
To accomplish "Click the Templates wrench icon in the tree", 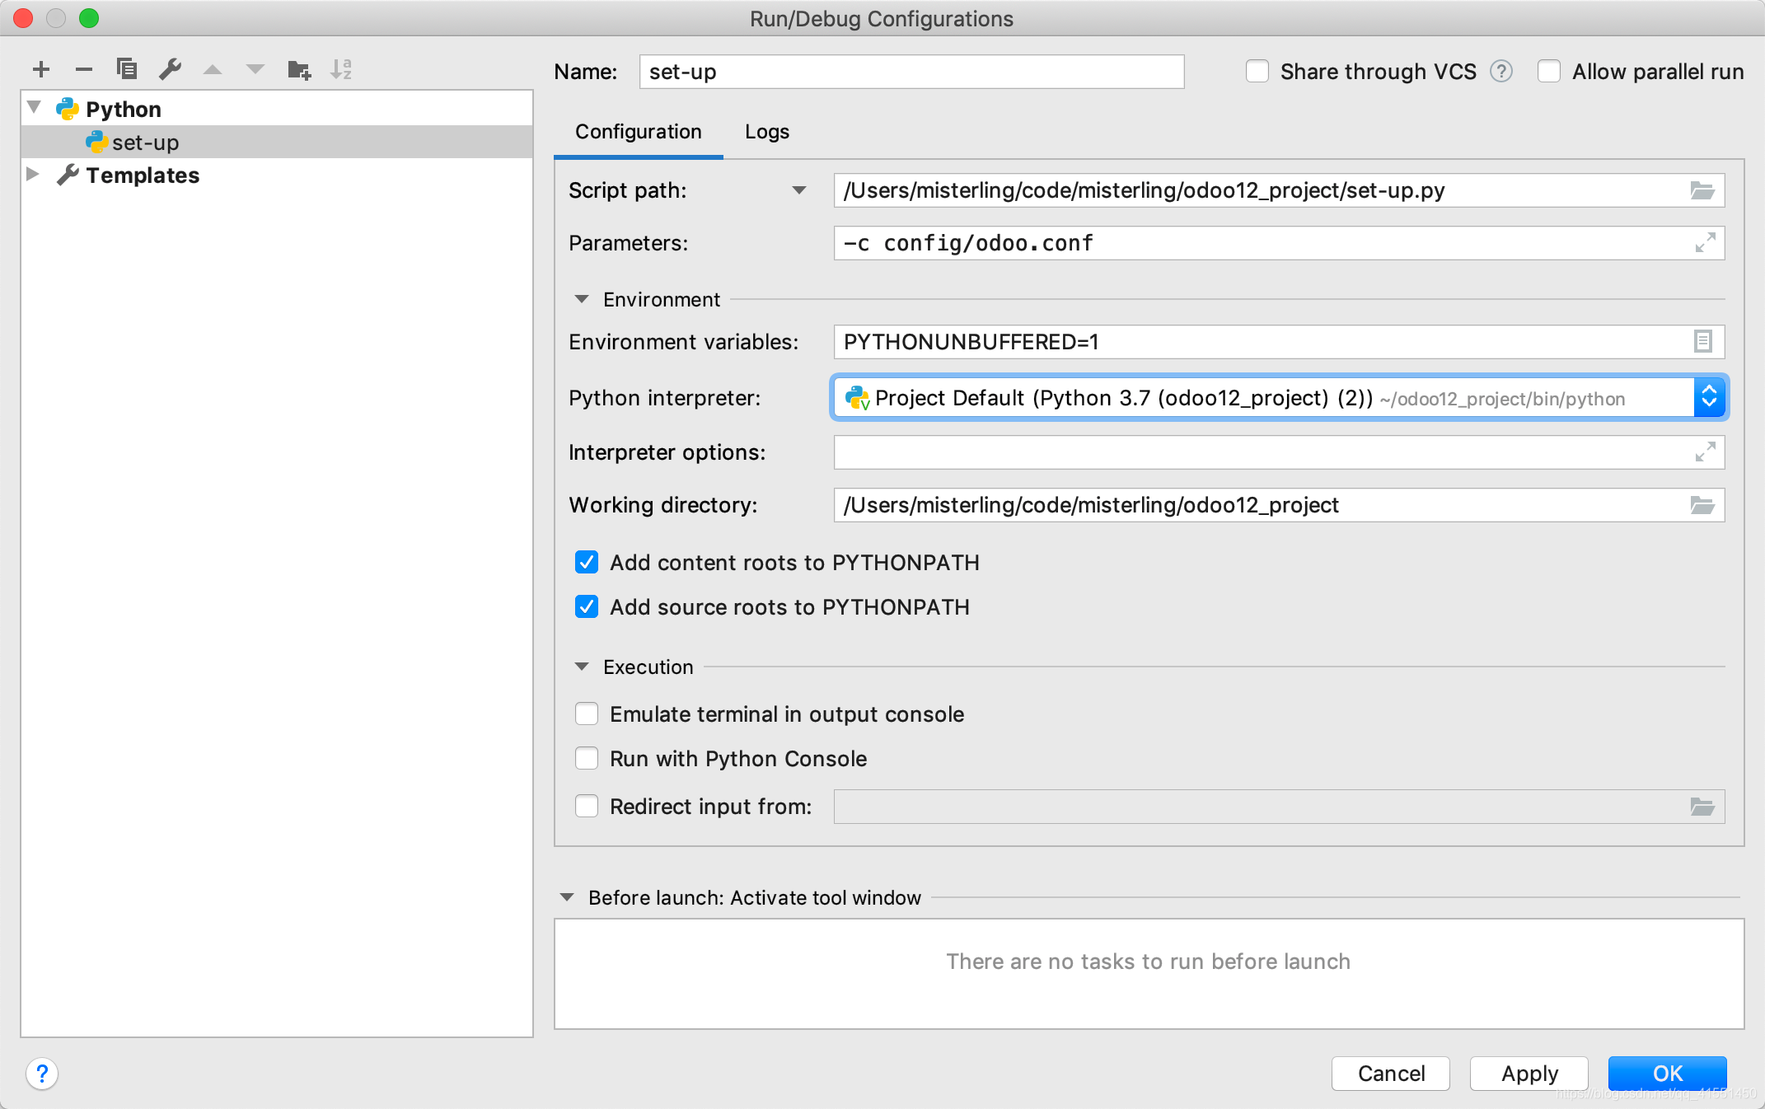I will (68, 175).
